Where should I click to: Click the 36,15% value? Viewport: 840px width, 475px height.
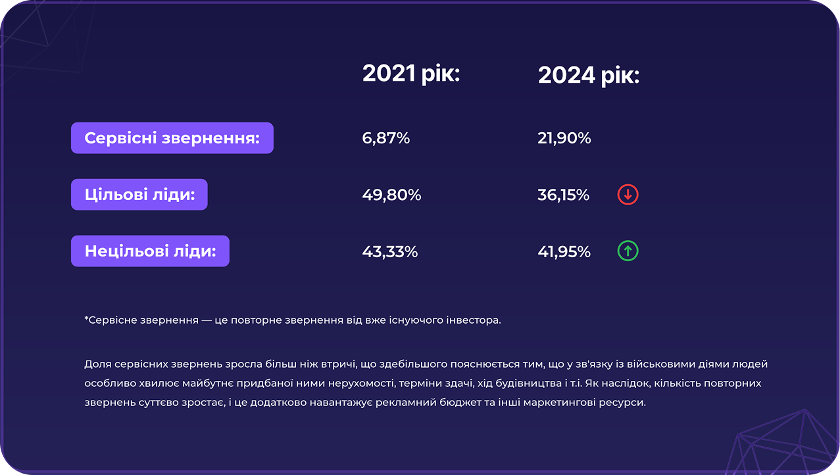tap(564, 195)
